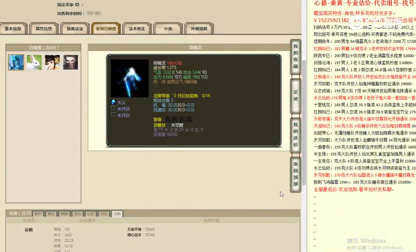Image resolution: width=416 pixels, height=252 pixels.
Task: Click the 大义 skill icon
Action: [113, 103]
